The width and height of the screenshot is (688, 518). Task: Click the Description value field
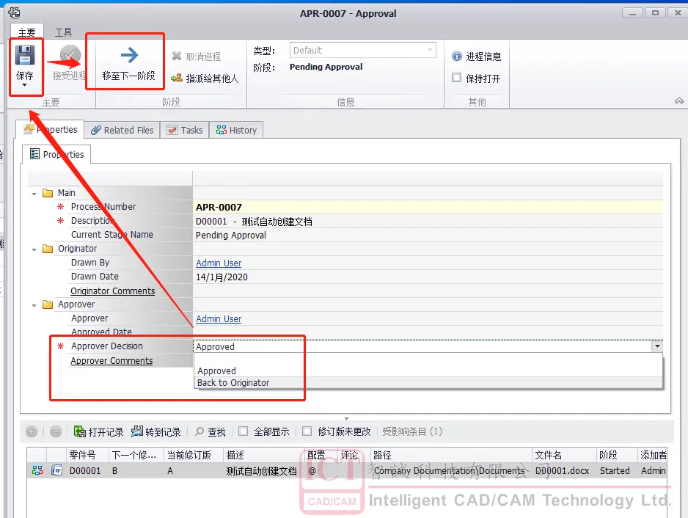click(428, 222)
